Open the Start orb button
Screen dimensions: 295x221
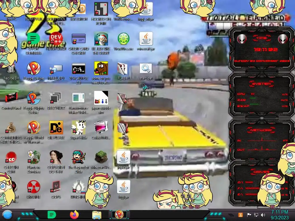(7, 215)
